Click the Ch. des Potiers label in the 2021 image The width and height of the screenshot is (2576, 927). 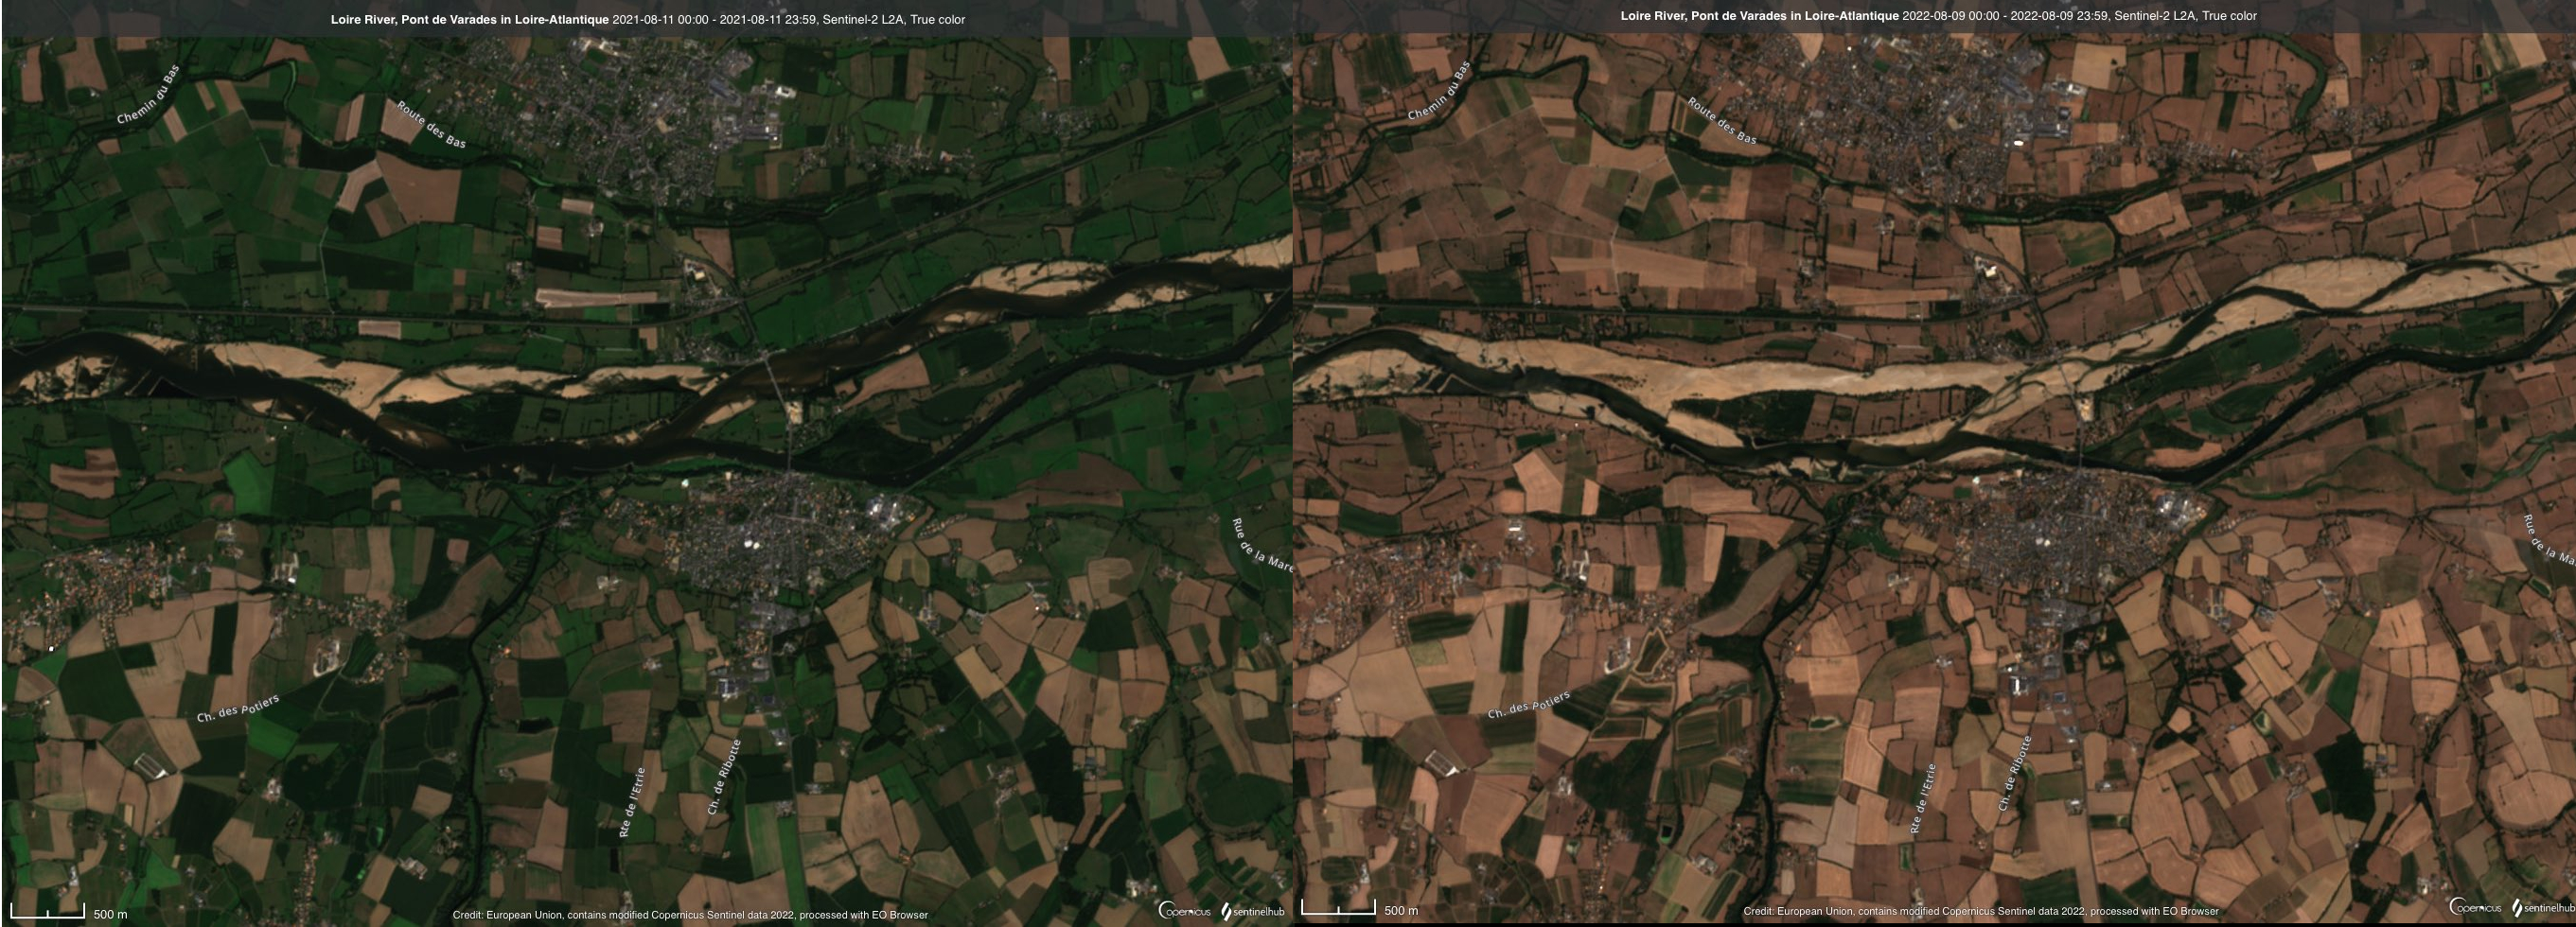pos(238,708)
